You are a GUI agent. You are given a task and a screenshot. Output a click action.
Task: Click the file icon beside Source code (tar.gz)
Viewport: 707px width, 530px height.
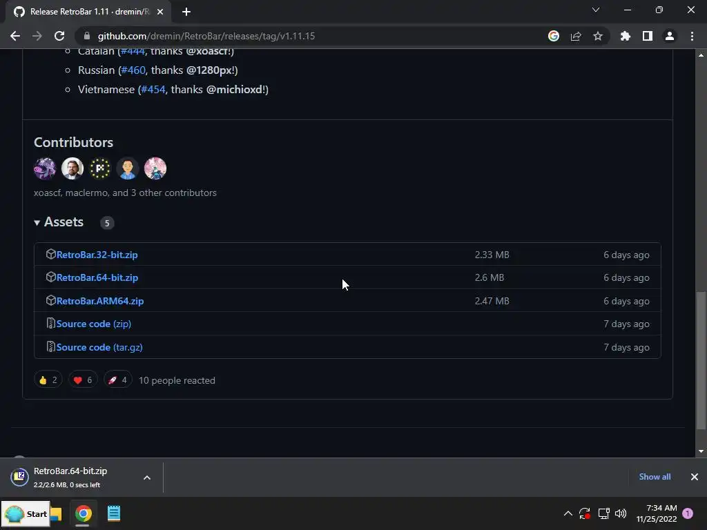pyautogui.click(x=51, y=347)
